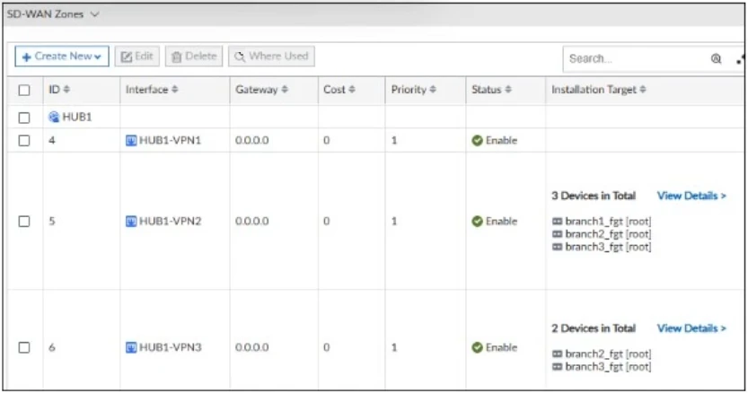The image size is (748, 393).
Task: Click green Enable status icon for HUB1-VPN3
Action: point(478,347)
